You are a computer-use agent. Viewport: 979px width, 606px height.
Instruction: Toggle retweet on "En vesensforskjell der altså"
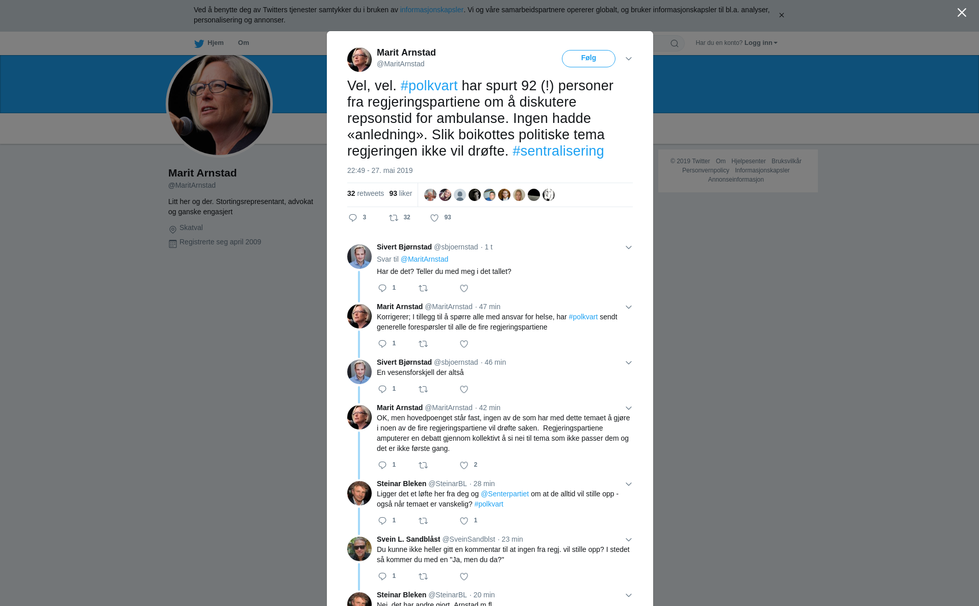point(423,389)
